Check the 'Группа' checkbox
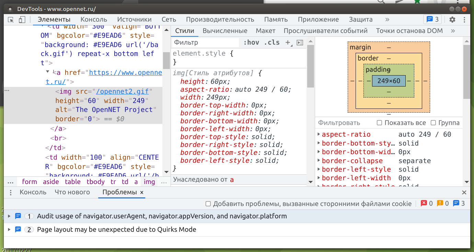 [433, 123]
